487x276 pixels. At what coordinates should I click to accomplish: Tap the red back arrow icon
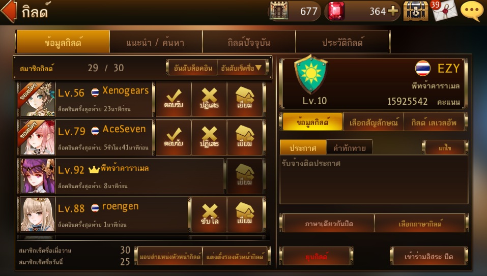coord(9,12)
